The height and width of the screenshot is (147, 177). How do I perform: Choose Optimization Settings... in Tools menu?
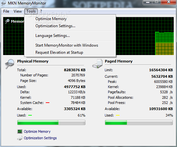coord(55,26)
